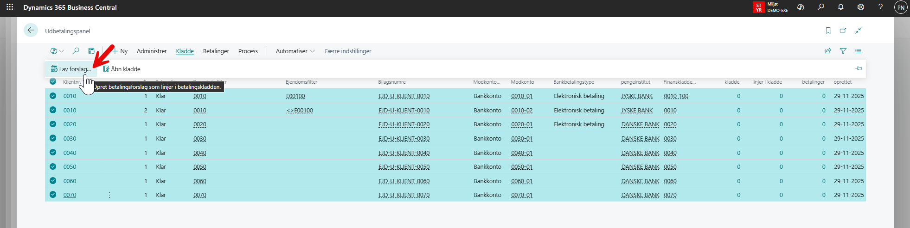Screen dimensions: 910x228
Task: Toggle the filter pane funnel icon
Action: pos(843,51)
